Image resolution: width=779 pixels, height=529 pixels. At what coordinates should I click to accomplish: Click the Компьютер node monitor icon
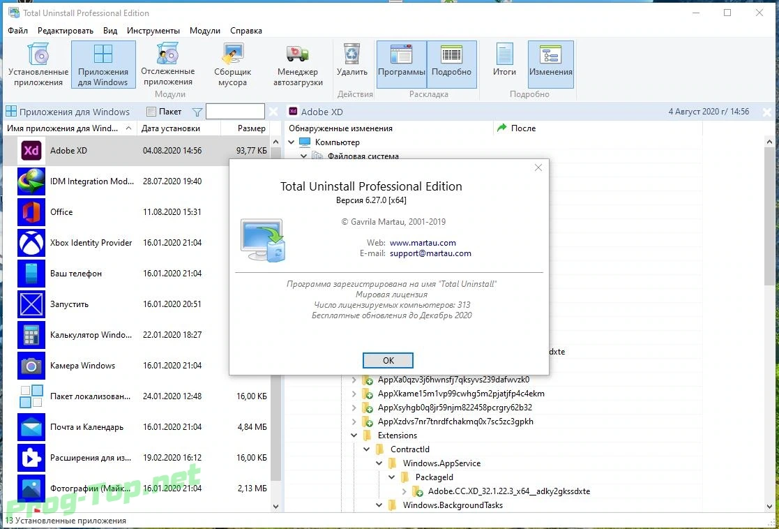(x=305, y=142)
